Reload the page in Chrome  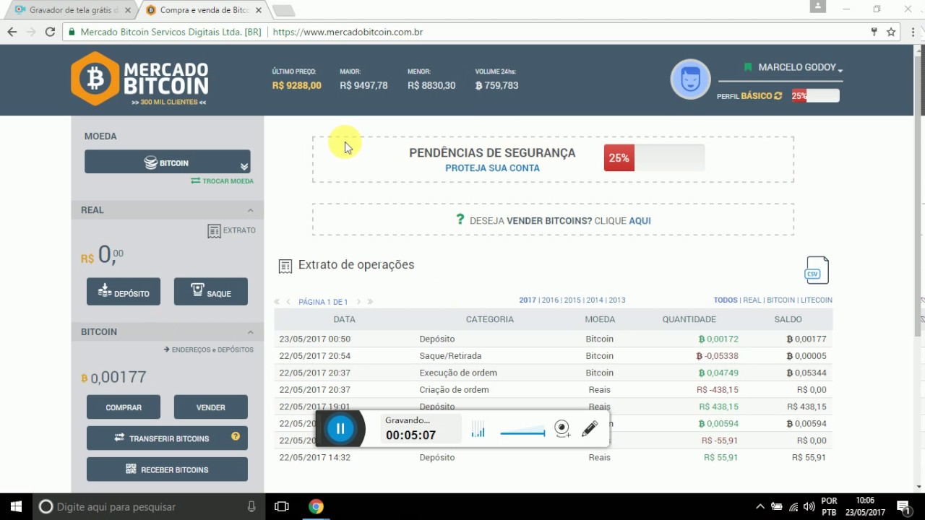pyautogui.click(x=50, y=32)
